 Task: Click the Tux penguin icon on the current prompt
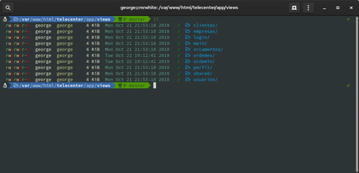tap(5, 86)
